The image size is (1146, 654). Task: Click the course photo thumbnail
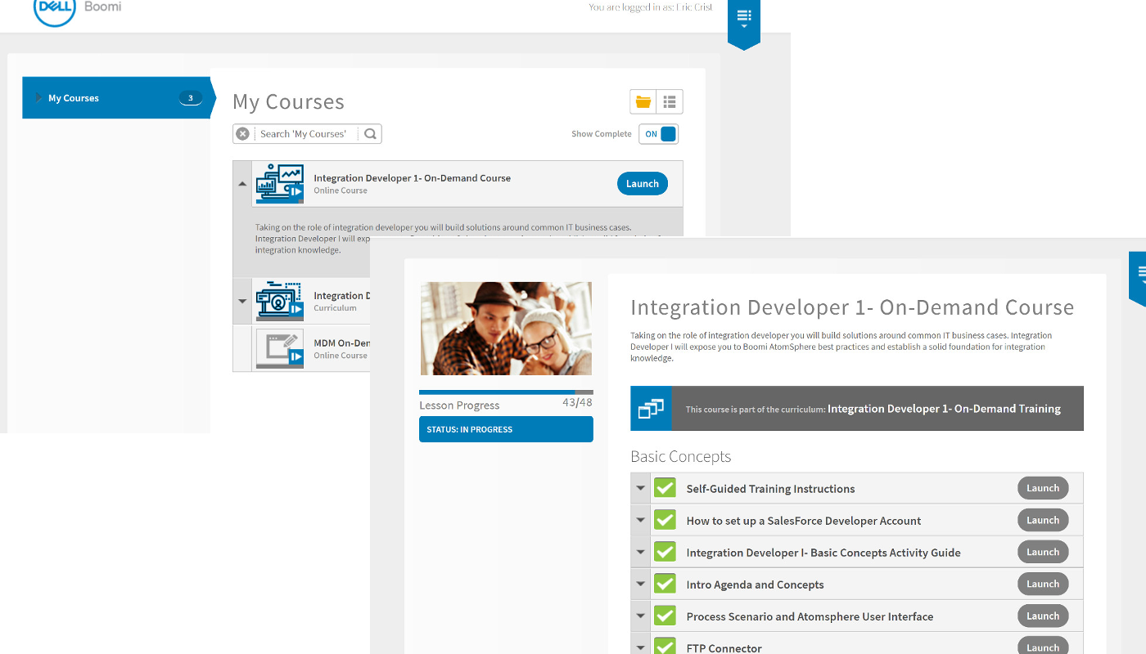[506, 329]
